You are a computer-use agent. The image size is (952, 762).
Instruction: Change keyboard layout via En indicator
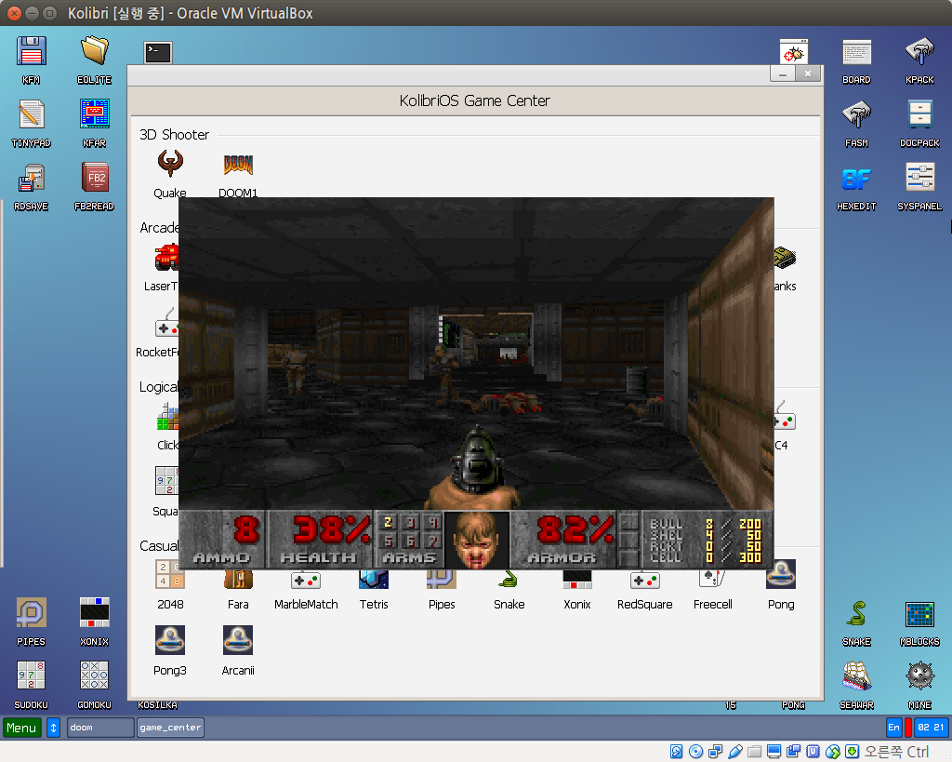[x=893, y=728]
